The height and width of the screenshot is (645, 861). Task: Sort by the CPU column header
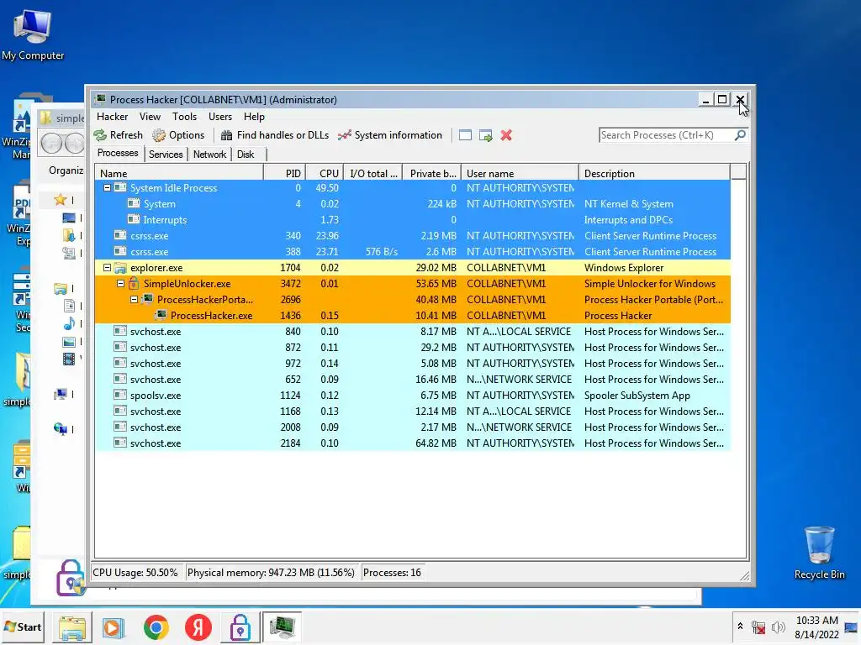[325, 173]
